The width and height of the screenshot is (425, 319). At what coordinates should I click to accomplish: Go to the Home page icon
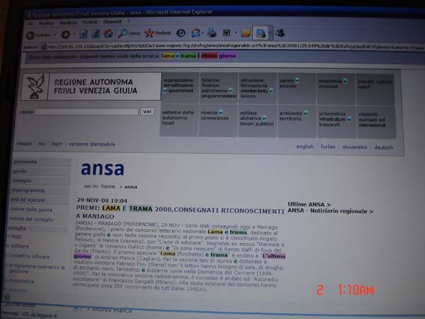coord(108,33)
